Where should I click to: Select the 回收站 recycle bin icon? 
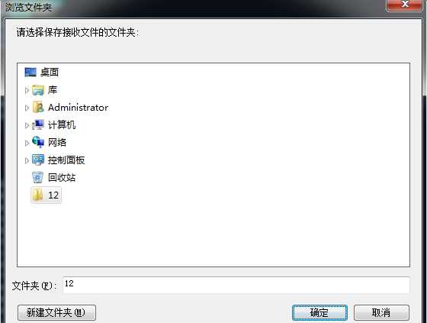[x=38, y=178]
